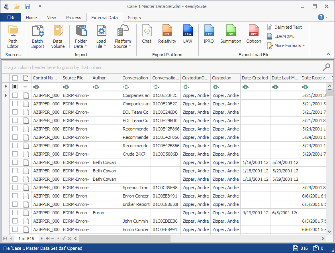Collapse the ribbon with the chevron
Viewport: 335px width, 253px height.
point(328,54)
